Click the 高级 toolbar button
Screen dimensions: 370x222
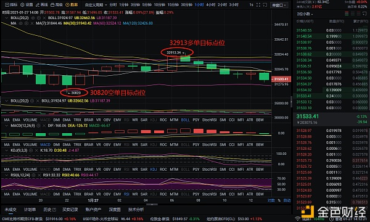click(57, 5)
